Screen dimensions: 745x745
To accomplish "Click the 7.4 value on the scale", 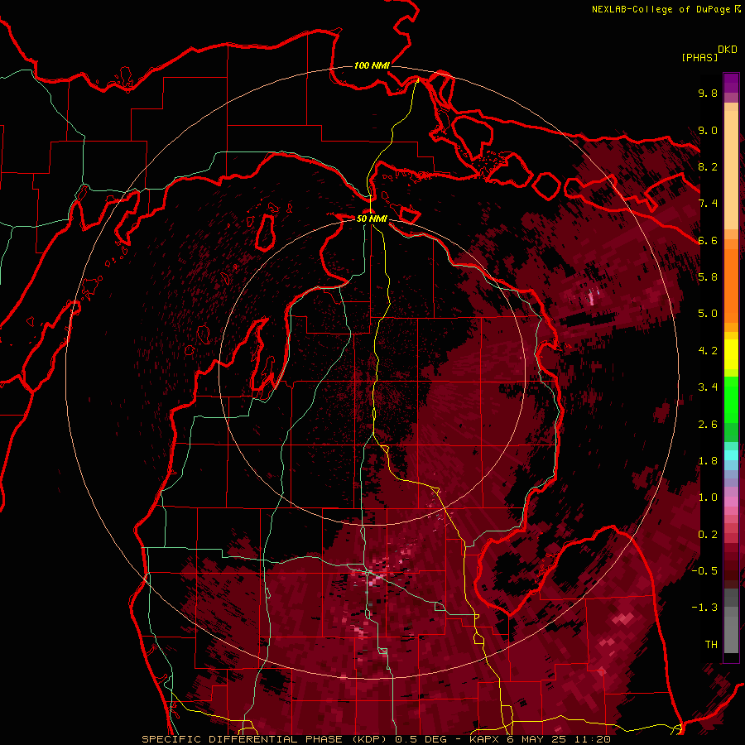I will [708, 204].
